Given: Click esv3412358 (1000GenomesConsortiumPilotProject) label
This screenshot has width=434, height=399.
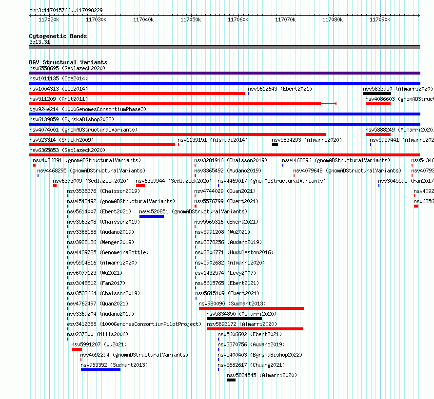Looking at the screenshot, I should [134, 324].
